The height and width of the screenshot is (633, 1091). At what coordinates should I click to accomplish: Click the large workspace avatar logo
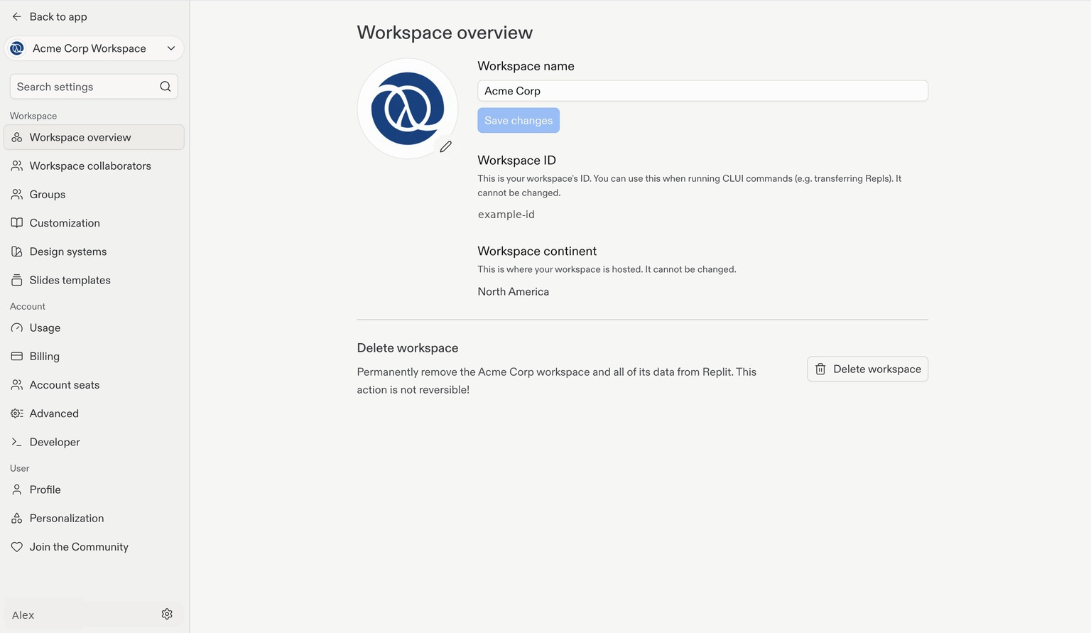pos(408,109)
